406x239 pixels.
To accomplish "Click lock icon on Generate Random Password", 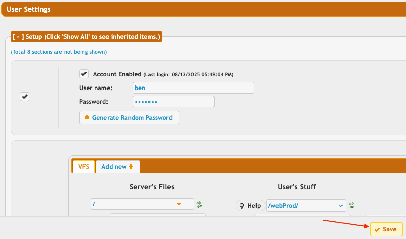I will tap(87, 117).
